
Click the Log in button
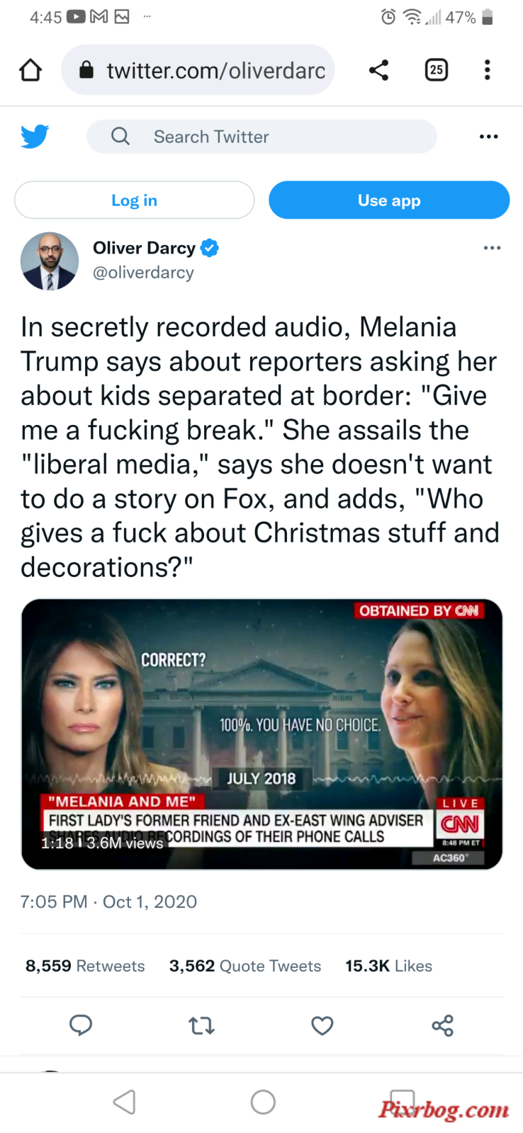pyautogui.click(x=135, y=200)
